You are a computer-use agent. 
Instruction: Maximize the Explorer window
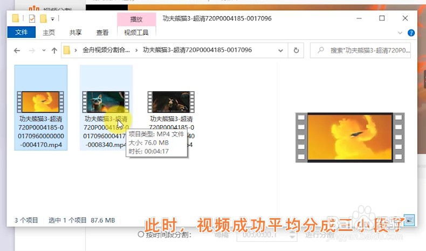[x=382, y=18]
